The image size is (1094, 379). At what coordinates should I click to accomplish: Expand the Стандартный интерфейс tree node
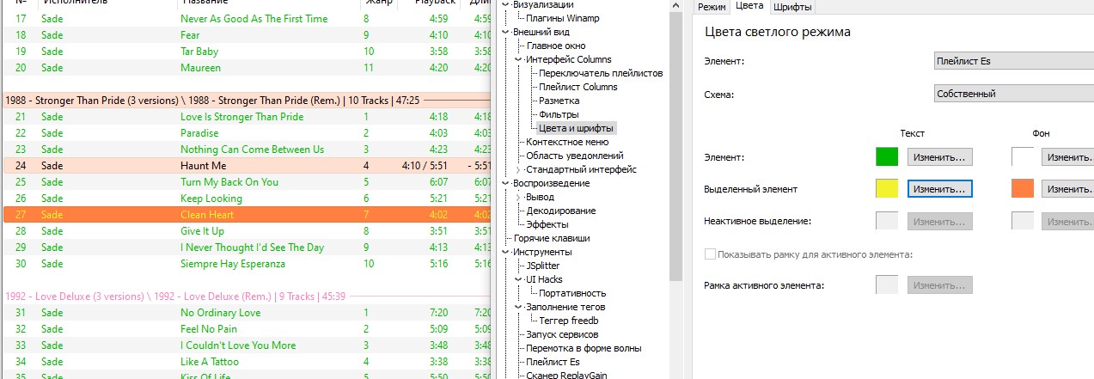(518, 169)
